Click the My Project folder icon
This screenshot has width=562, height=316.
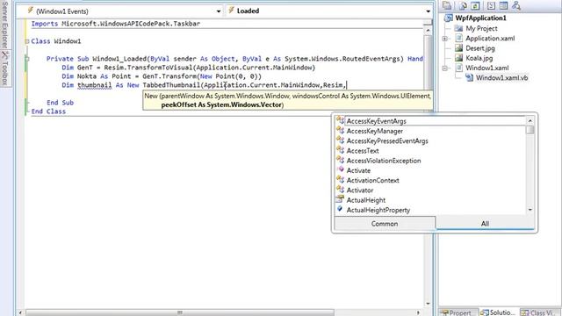pyautogui.click(x=458, y=28)
